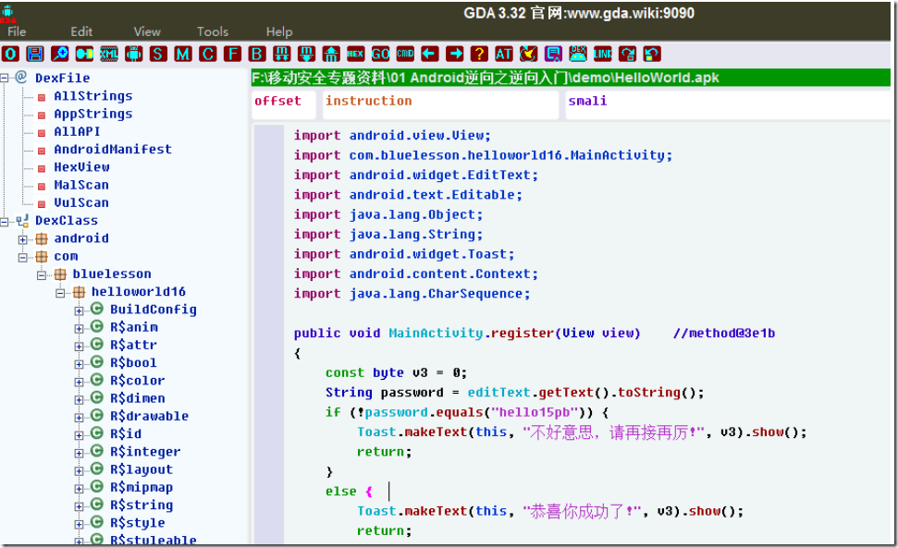
Task: Open AndroidManifest in the tree
Action: coord(112,150)
